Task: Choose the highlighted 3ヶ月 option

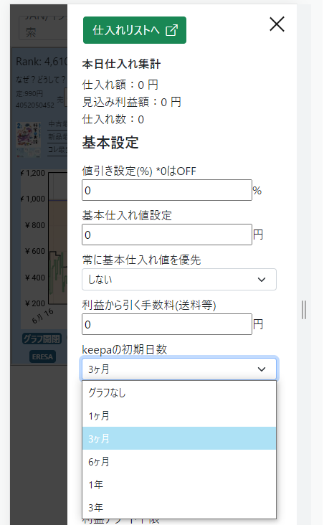Action: pos(179,438)
